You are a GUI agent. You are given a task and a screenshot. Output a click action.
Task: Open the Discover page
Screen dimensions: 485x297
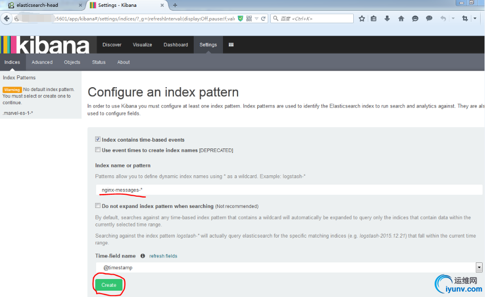(112, 45)
